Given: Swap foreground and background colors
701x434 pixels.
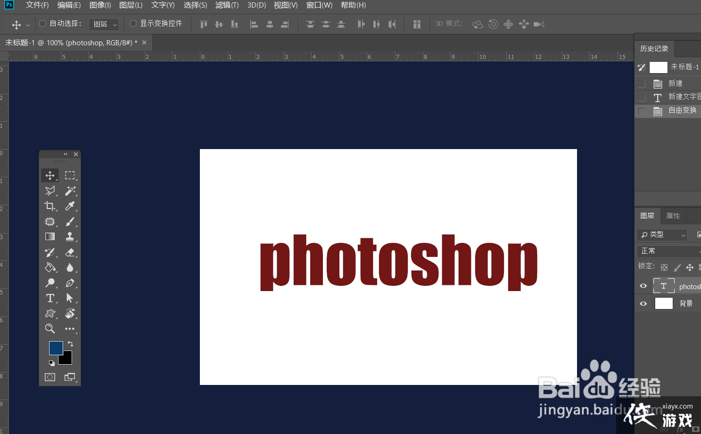Looking at the screenshot, I should [x=71, y=344].
